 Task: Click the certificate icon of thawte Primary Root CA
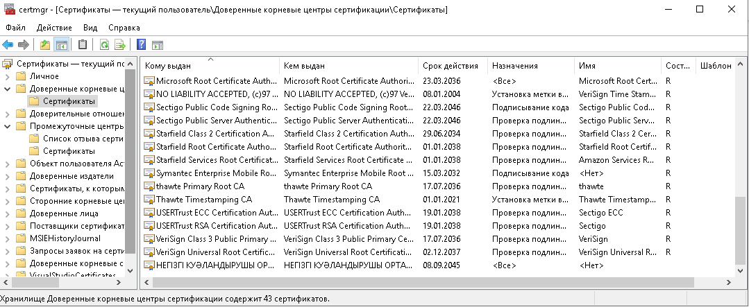click(x=149, y=186)
